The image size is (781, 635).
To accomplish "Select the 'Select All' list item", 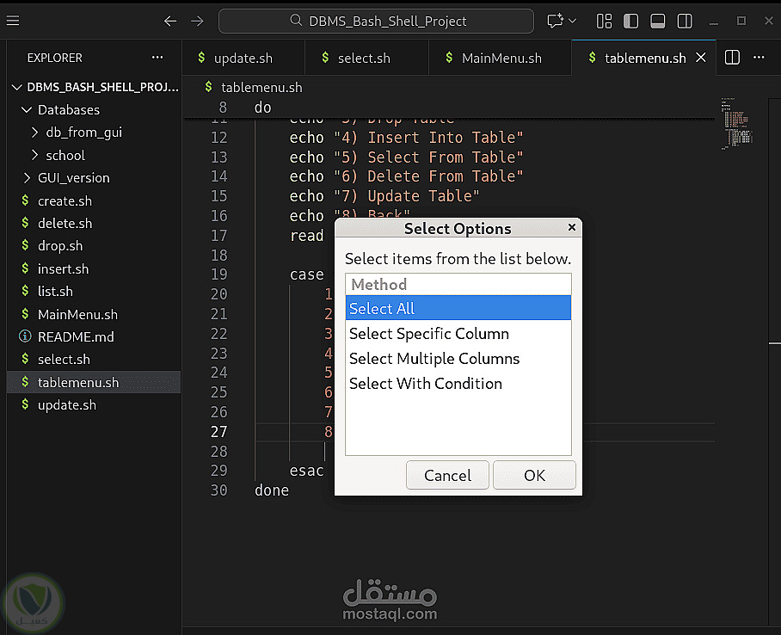I will [x=458, y=308].
